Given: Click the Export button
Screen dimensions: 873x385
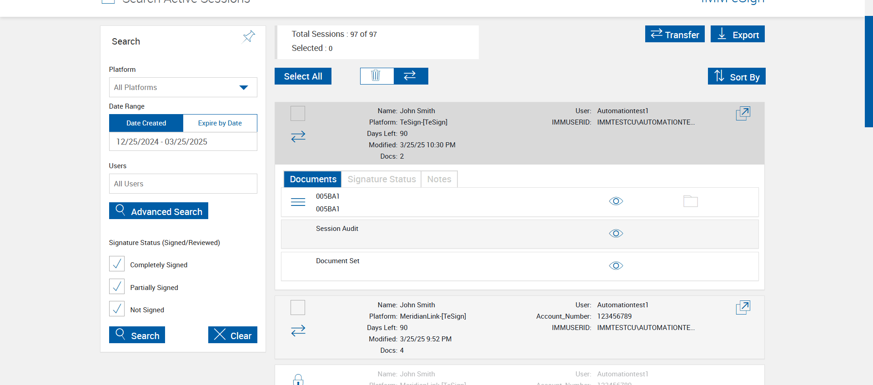Looking at the screenshot, I should (738, 34).
